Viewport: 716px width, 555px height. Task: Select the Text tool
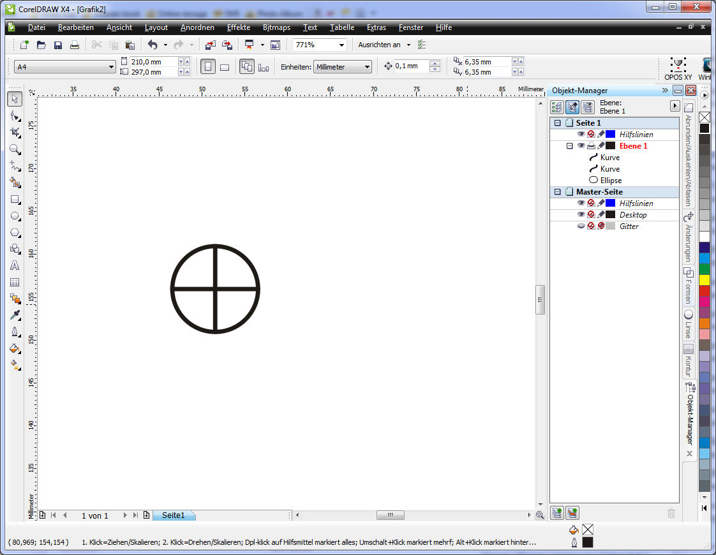15,265
